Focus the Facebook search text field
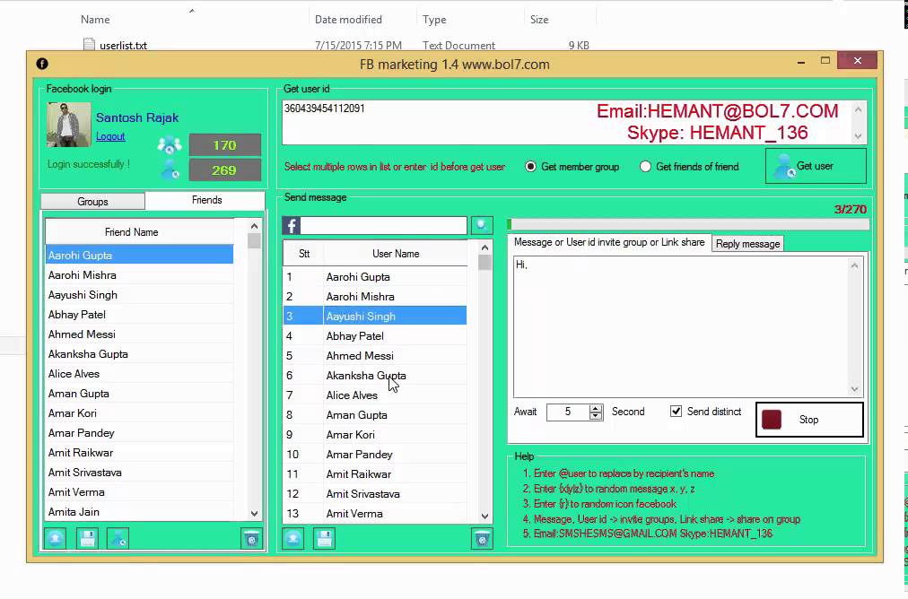The height and width of the screenshot is (599, 908). (x=383, y=225)
